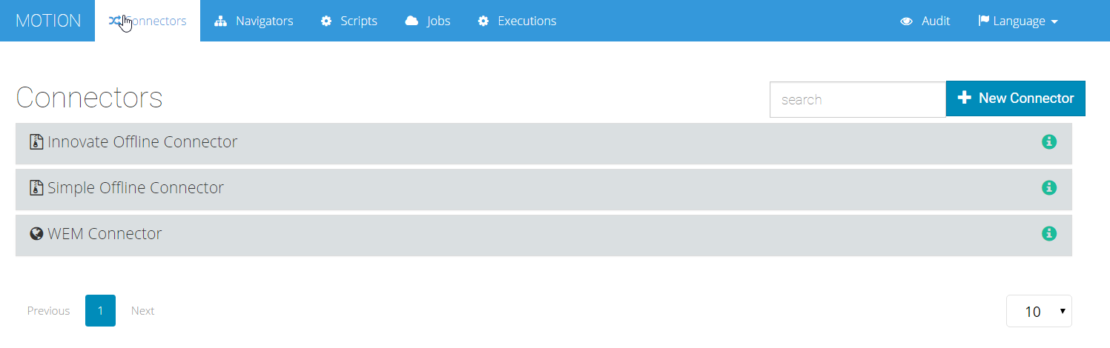Click info icon for WEM Connector
The width and height of the screenshot is (1110, 348).
coord(1049,233)
